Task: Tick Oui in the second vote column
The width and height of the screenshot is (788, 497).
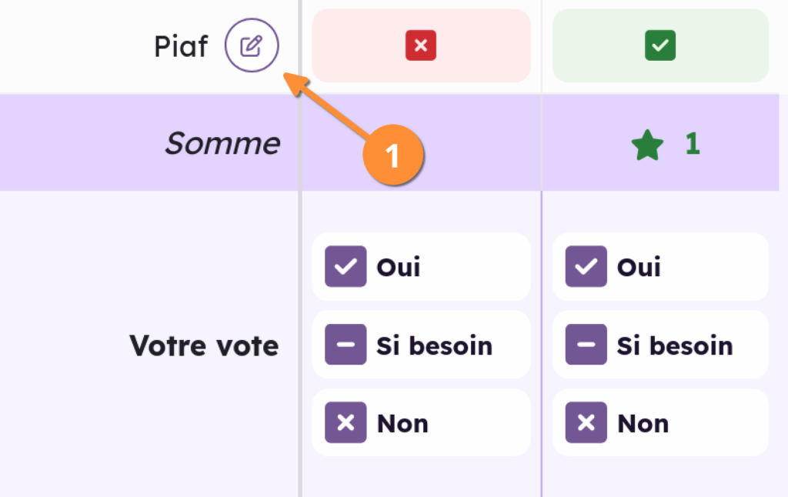Action: (586, 267)
